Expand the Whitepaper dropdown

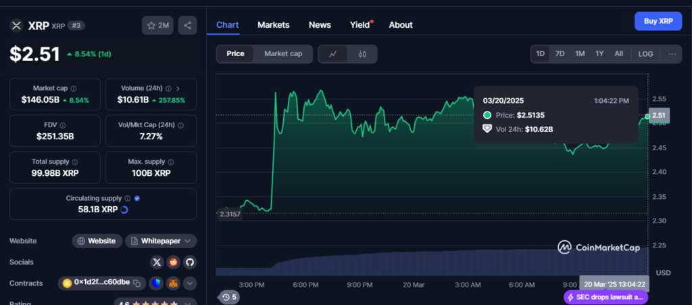(x=161, y=241)
